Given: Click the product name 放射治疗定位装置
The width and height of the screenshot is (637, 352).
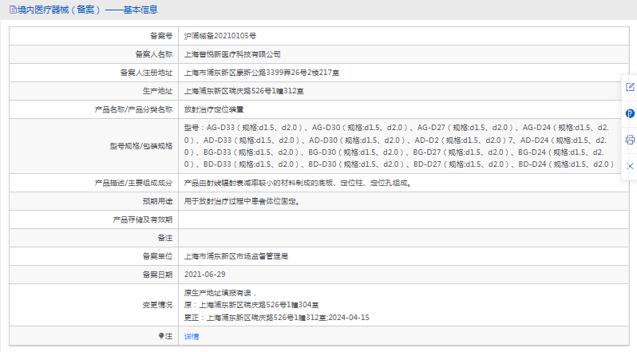Looking at the screenshot, I should 214,109.
